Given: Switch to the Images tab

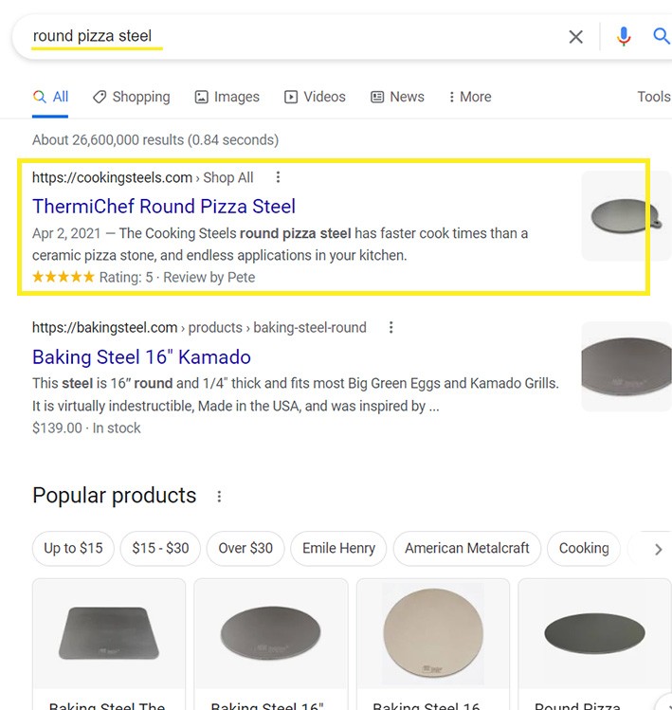Looking at the screenshot, I should click(227, 97).
